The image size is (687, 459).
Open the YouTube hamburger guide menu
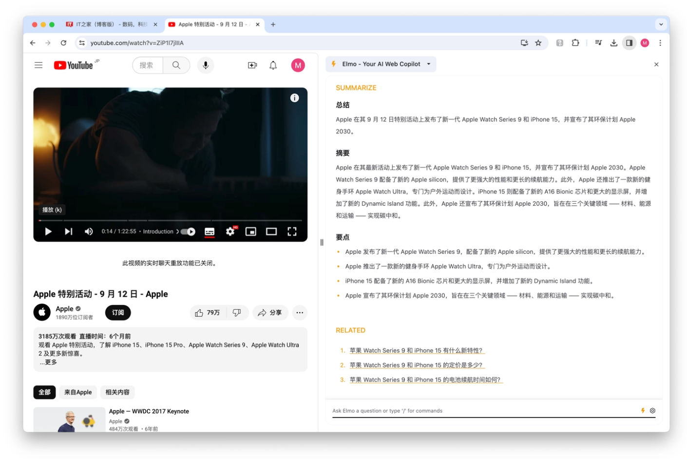coord(38,65)
